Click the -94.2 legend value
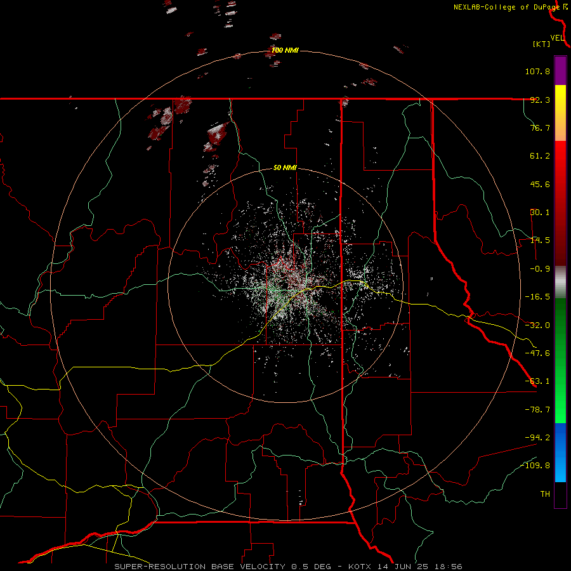Screen dimensions: 571x571 (537, 438)
